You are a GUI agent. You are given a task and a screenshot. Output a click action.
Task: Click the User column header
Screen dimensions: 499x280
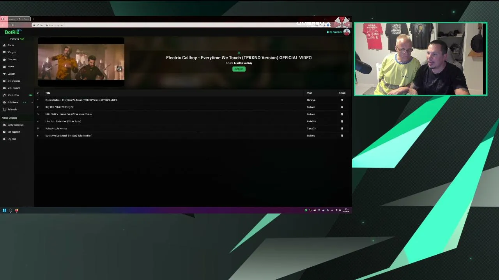[x=310, y=93]
